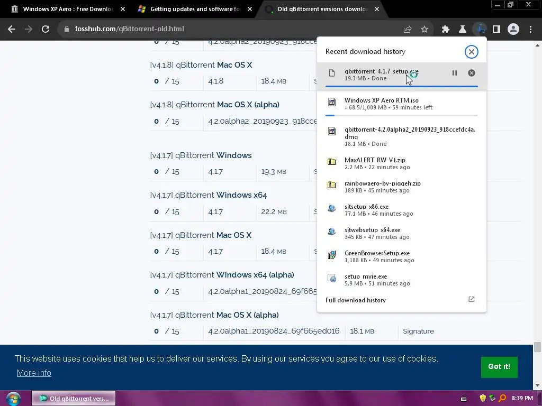The height and width of the screenshot is (406, 542).
Task: Toggle the downloads toolbar icon
Action: (480, 30)
